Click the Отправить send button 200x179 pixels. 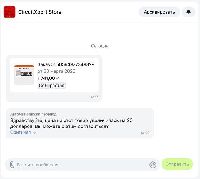177,164
